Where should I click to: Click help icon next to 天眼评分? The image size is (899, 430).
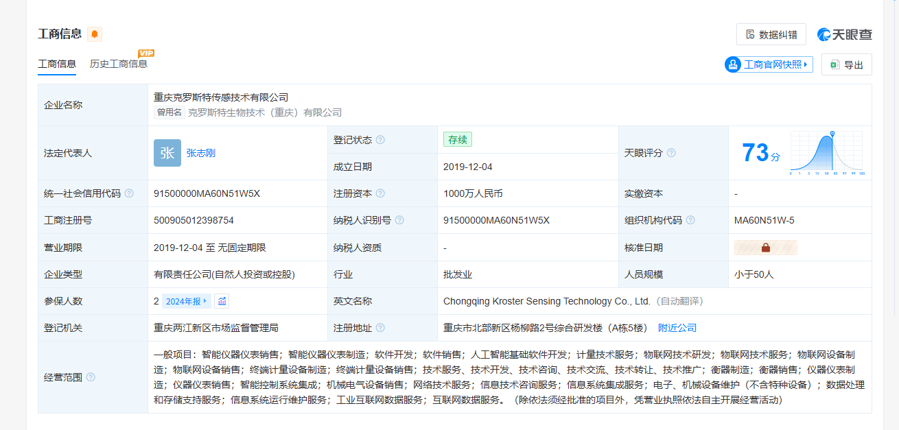[x=671, y=153]
